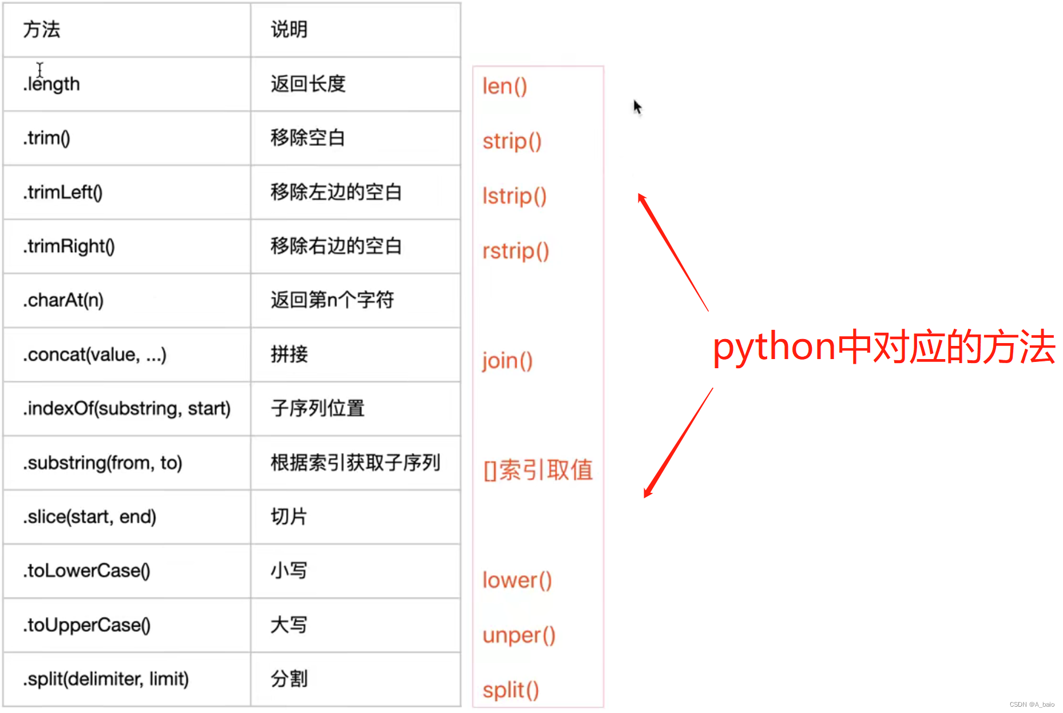Select the .toLowerCase() method cell

tap(126, 571)
